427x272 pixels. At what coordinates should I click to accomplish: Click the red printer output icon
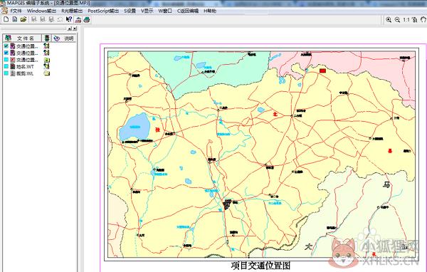(x=78, y=19)
